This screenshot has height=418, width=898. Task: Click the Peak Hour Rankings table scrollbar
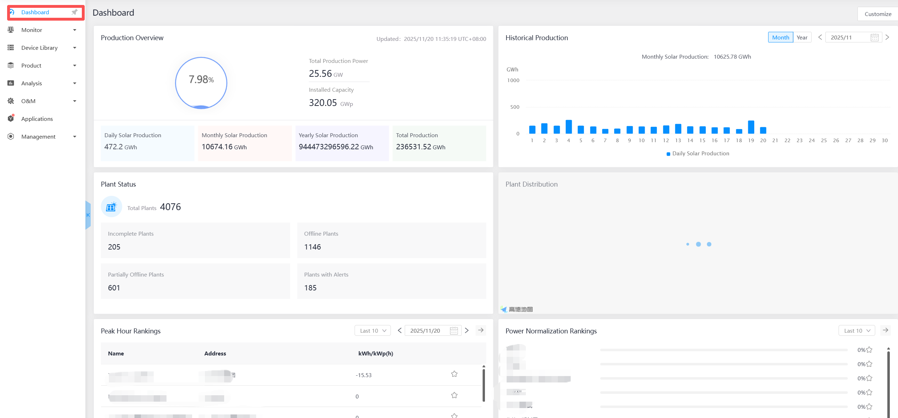(484, 385)
